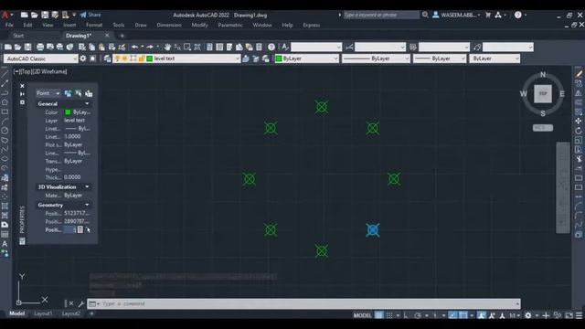Click pick point cursor icon beside Position Z

pos(88,229)
